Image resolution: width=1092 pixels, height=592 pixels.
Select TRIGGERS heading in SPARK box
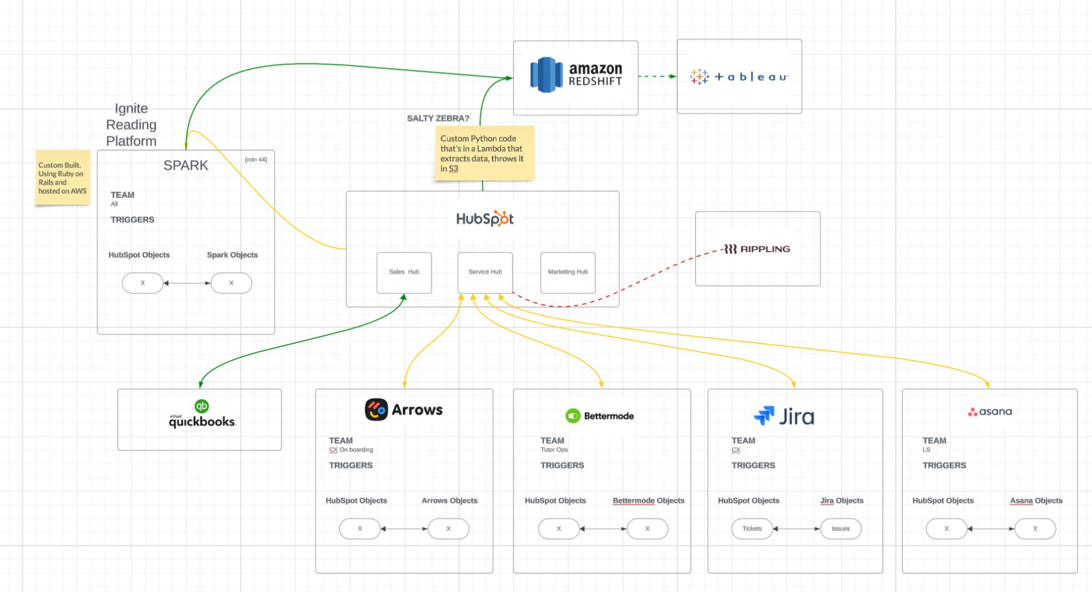pyautogui.click(x=132, y=220)
